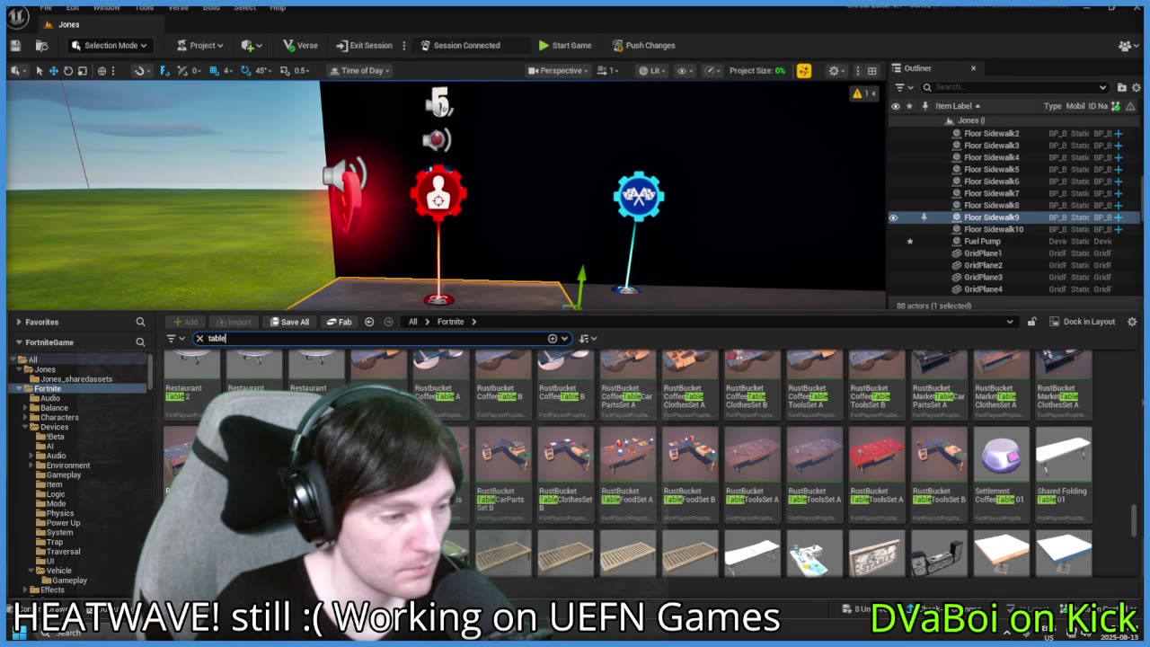The width and height of the screenshot is (1150, 647).
Task: Click the Outliner add folder icon
Action: [x=1121, y=87]
